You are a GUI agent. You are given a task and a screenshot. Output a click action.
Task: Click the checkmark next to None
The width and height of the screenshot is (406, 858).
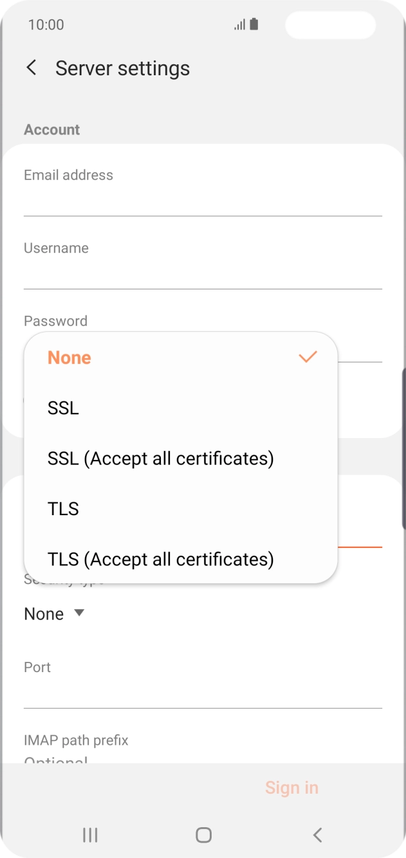click(x=308, y=357)
